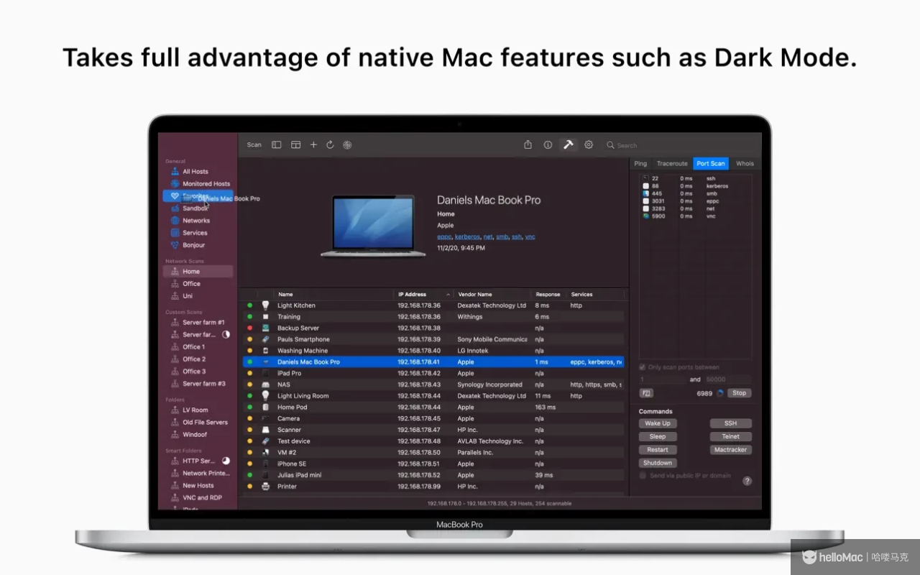Switch to the Traceroute tab

coord(672,164)
